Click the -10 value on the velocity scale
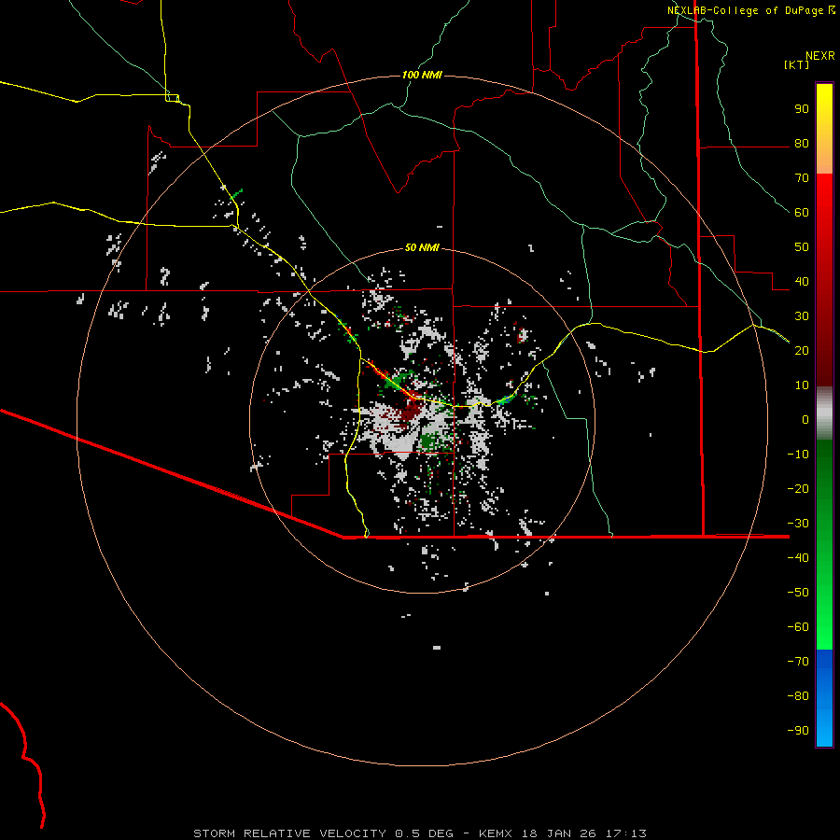The width and height of the screenshot is (840, 840). tap(798, 455)
